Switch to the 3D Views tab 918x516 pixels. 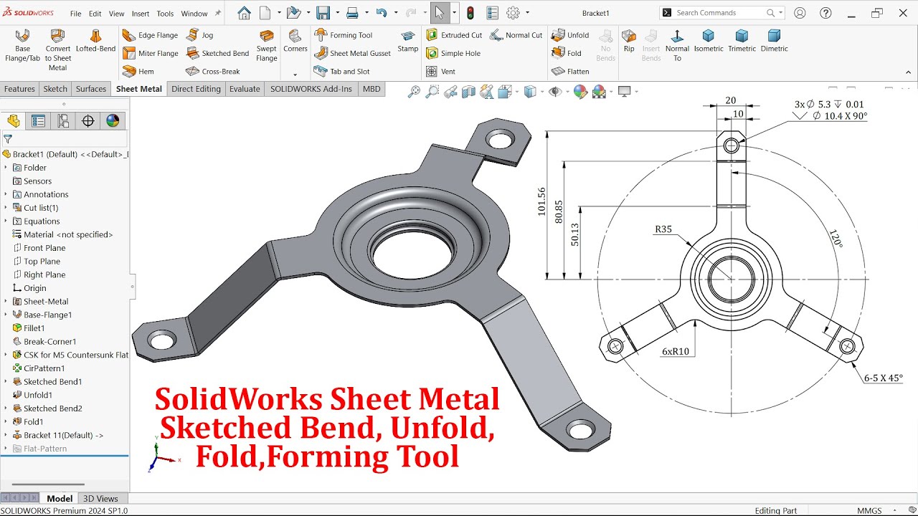[x=100, y=499]
